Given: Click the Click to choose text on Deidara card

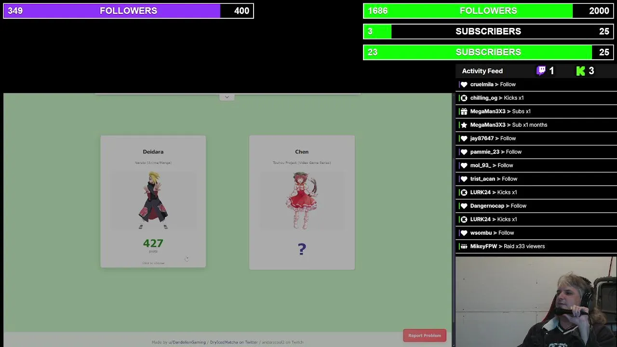Looking at the screenshot, I should tap(153, 263).
